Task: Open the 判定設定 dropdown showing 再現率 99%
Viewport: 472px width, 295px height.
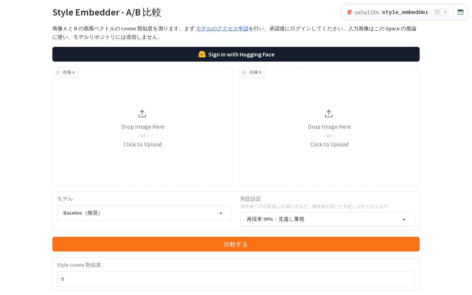Action: pos(327,219)
